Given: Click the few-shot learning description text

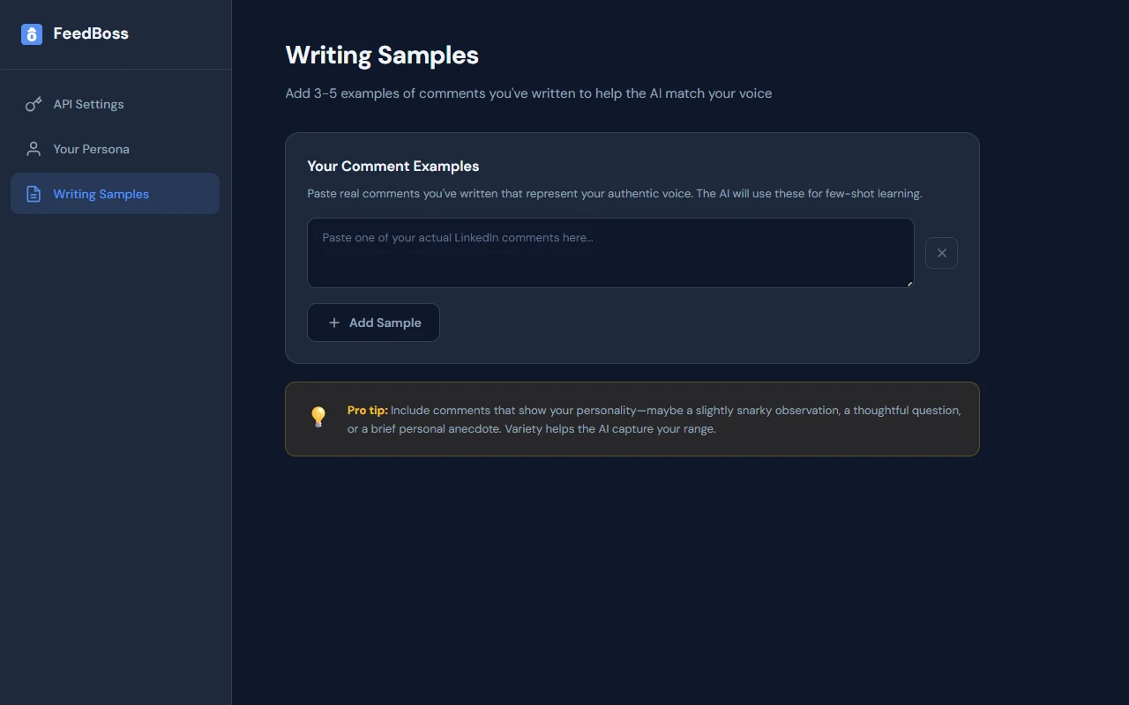Looking at the screenshot, I should pos(615,193).
